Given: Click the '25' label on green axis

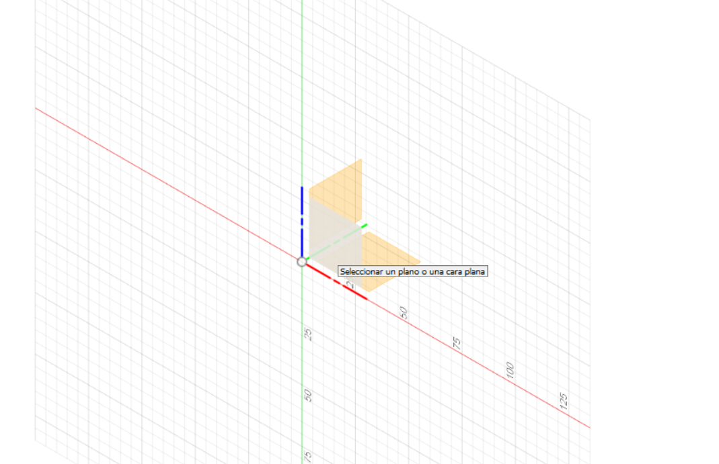Looking at the screenshot, I should 308,334.
